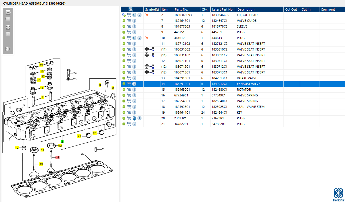This screenshot has height=202, width=345.
Task: Zoom out of the parts diagram
Action: [8, 19]
